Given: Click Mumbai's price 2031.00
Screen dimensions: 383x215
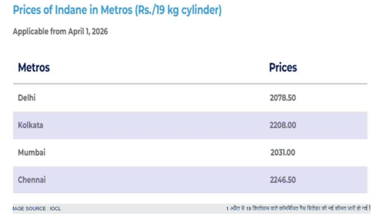Looking at the screenshot, I should pyautogui.click(x=283, y=153).
